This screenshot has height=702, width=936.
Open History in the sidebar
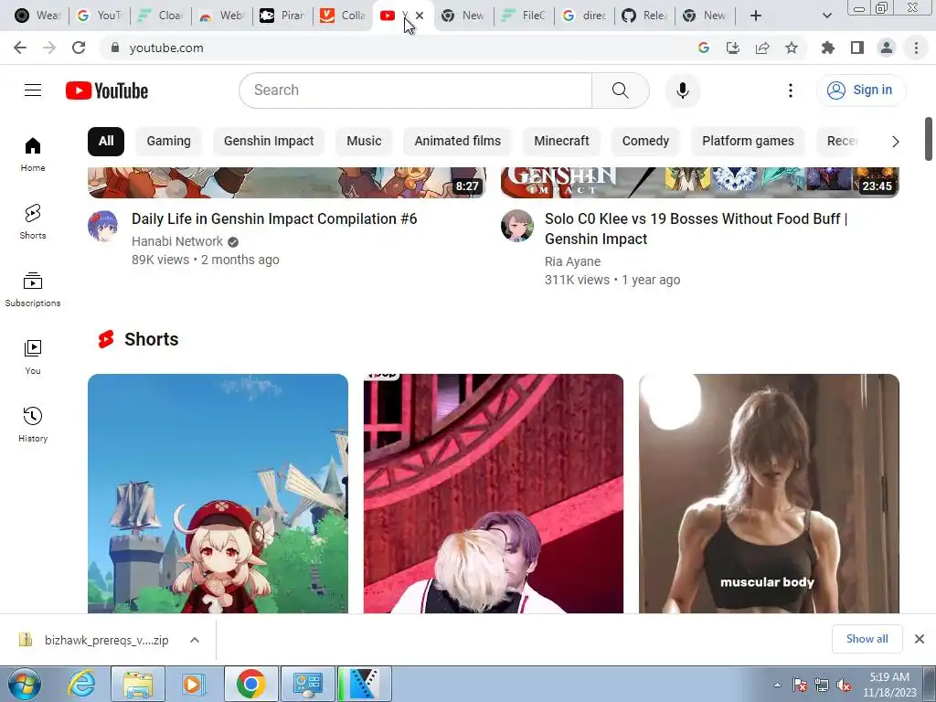point(33,424)
